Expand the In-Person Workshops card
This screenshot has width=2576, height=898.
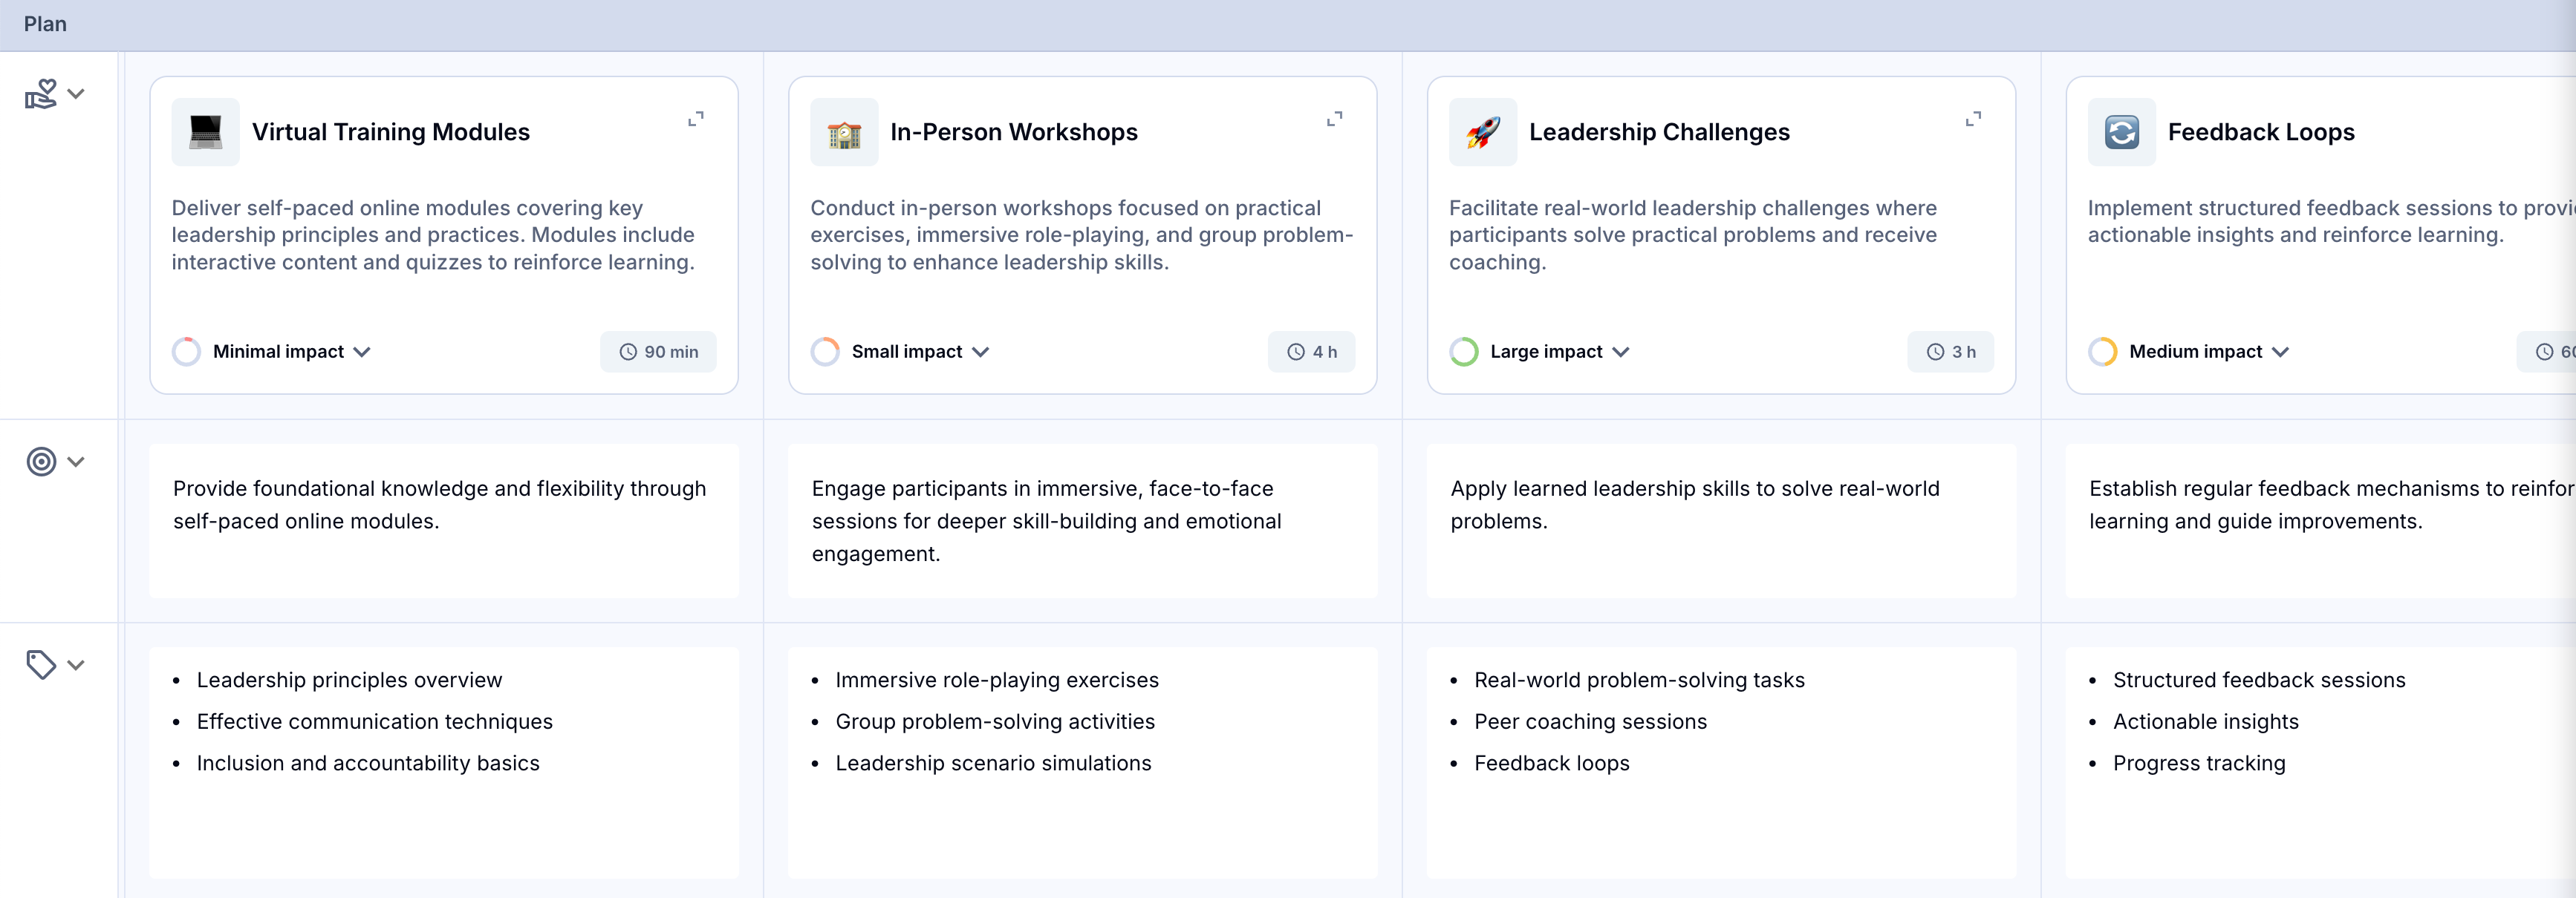pos(1334,119)
